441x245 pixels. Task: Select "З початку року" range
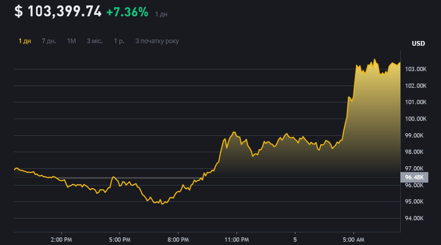point(157,41)
